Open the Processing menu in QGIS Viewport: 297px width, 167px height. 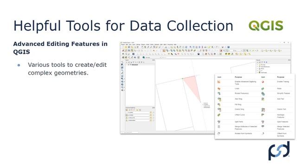pyautogui.click(x=170, y=45)
